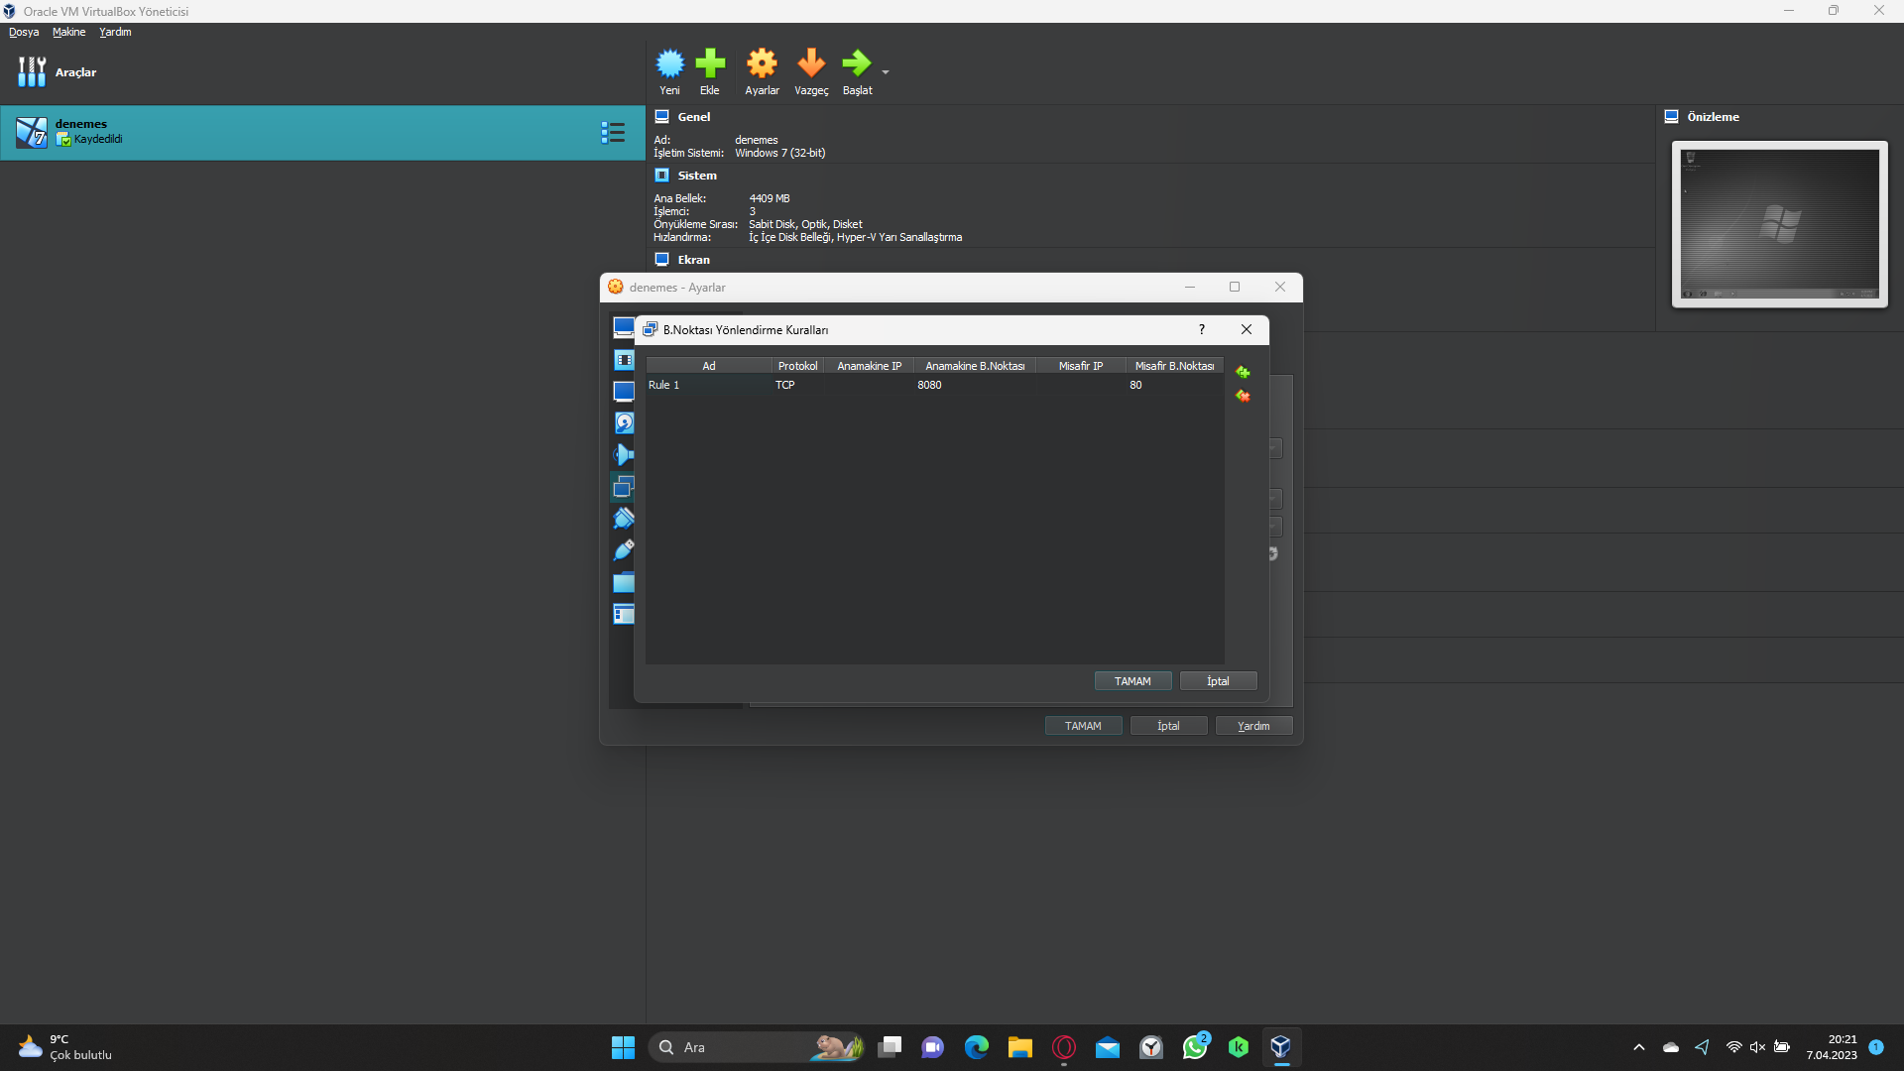
Task: Click the Ekle green plus toolbar icon
Action: pyautogui.click(x=710, y=64)
